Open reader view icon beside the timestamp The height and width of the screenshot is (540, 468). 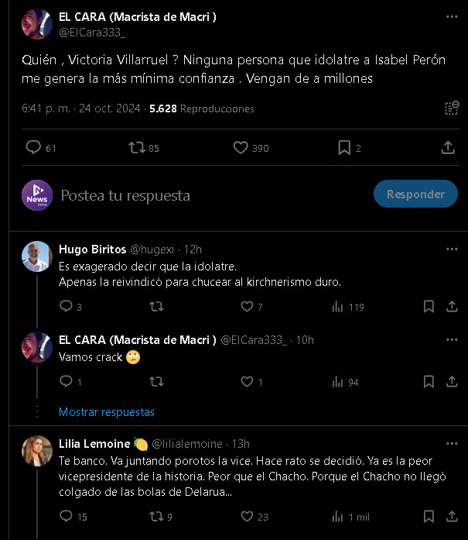pos(452,108)
